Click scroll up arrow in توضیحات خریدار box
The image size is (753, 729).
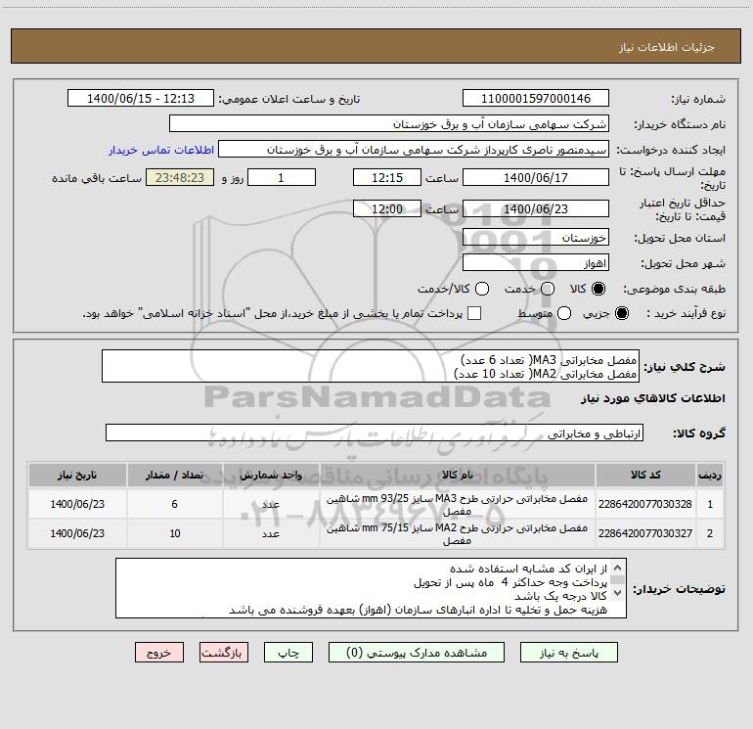point(618,567)
